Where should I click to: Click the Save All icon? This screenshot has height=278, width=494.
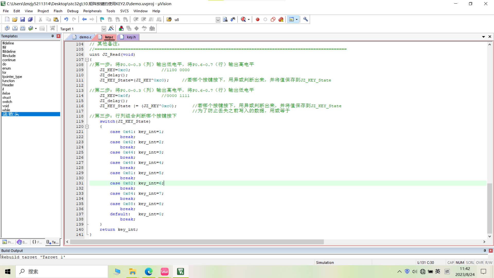[x=30, y=19]
